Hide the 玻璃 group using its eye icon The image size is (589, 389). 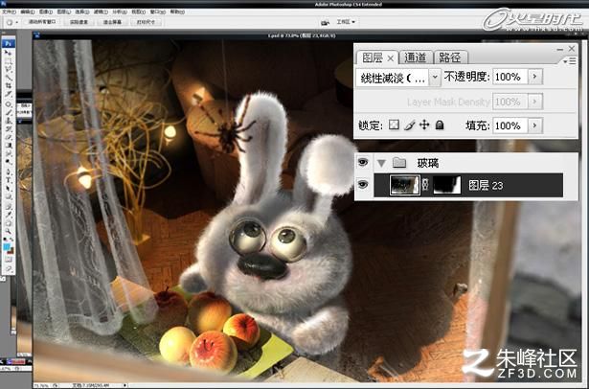[x=363, y=162]
